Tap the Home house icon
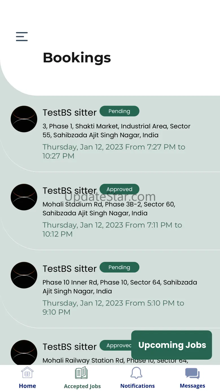 [27, 373]
